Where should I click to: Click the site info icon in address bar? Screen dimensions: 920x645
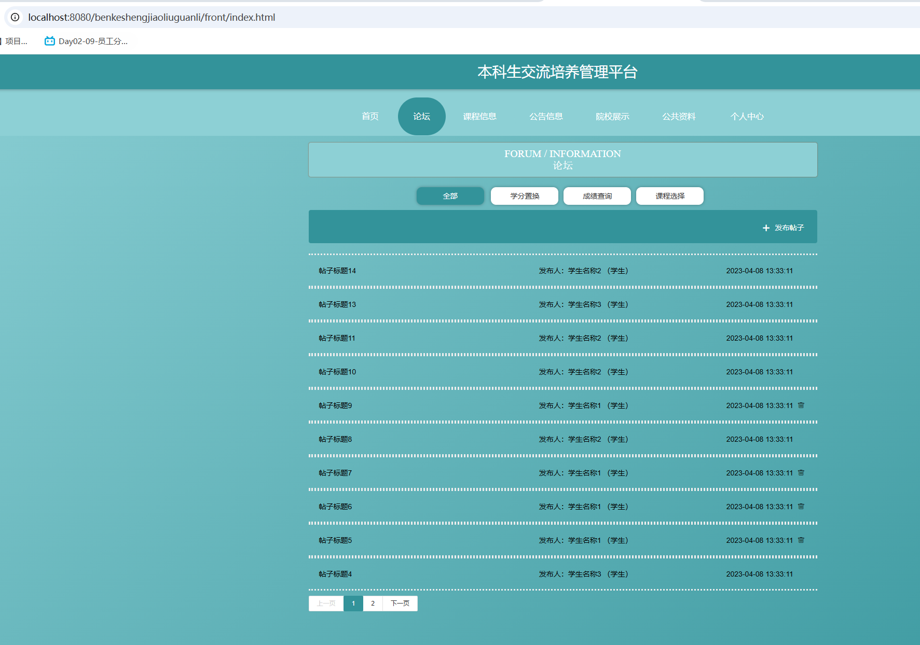[x=15, y=17]
